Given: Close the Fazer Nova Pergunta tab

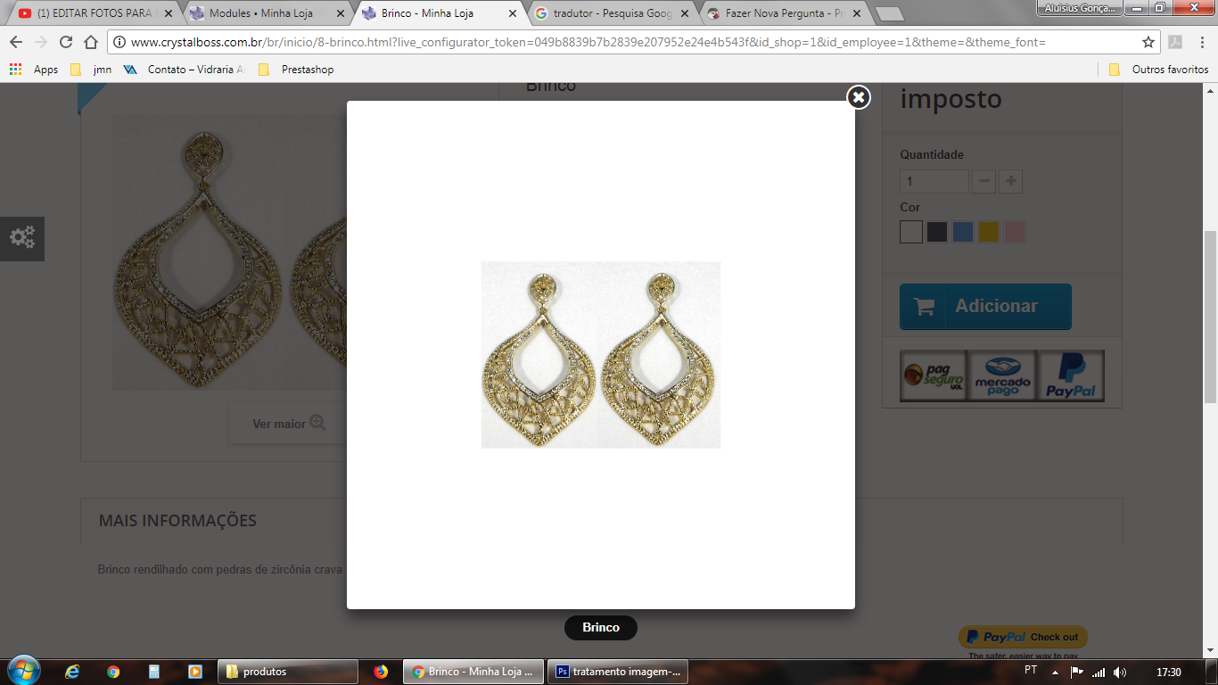Looking at the screenshot, I should tap(855, 13).
